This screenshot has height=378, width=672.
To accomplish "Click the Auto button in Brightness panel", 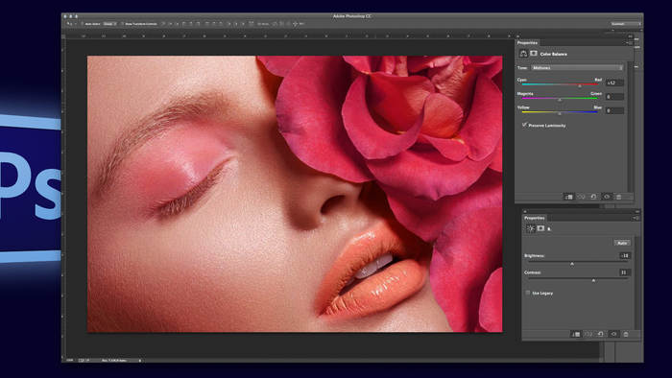I will 622,243.
